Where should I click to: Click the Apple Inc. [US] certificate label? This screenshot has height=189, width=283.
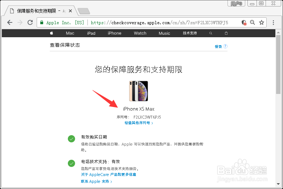point(65,23)
